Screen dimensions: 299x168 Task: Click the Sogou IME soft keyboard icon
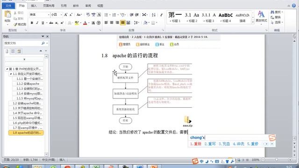pyautogui.click(x=217, y=161)
